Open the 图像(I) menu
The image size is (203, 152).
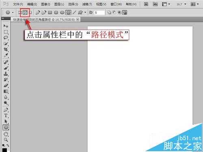[45, 4]
